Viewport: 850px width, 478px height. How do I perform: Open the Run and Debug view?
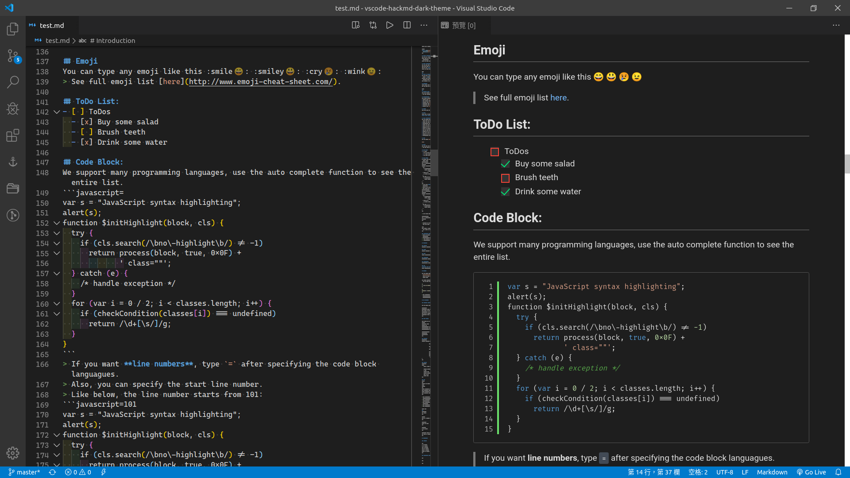point(13,108)
